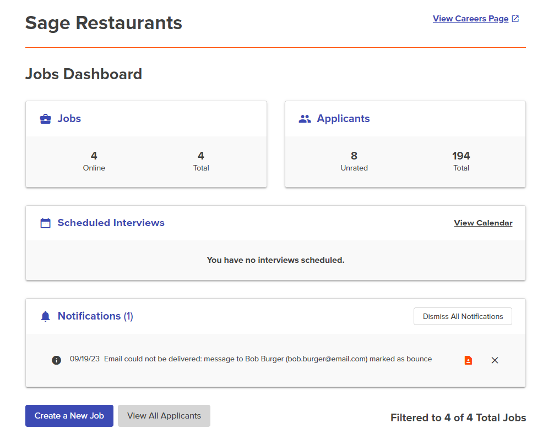Viewport: 559px width, 440px height.
Task: Select the 8 Unrated applicants count
Action: [x=354, y=156]
